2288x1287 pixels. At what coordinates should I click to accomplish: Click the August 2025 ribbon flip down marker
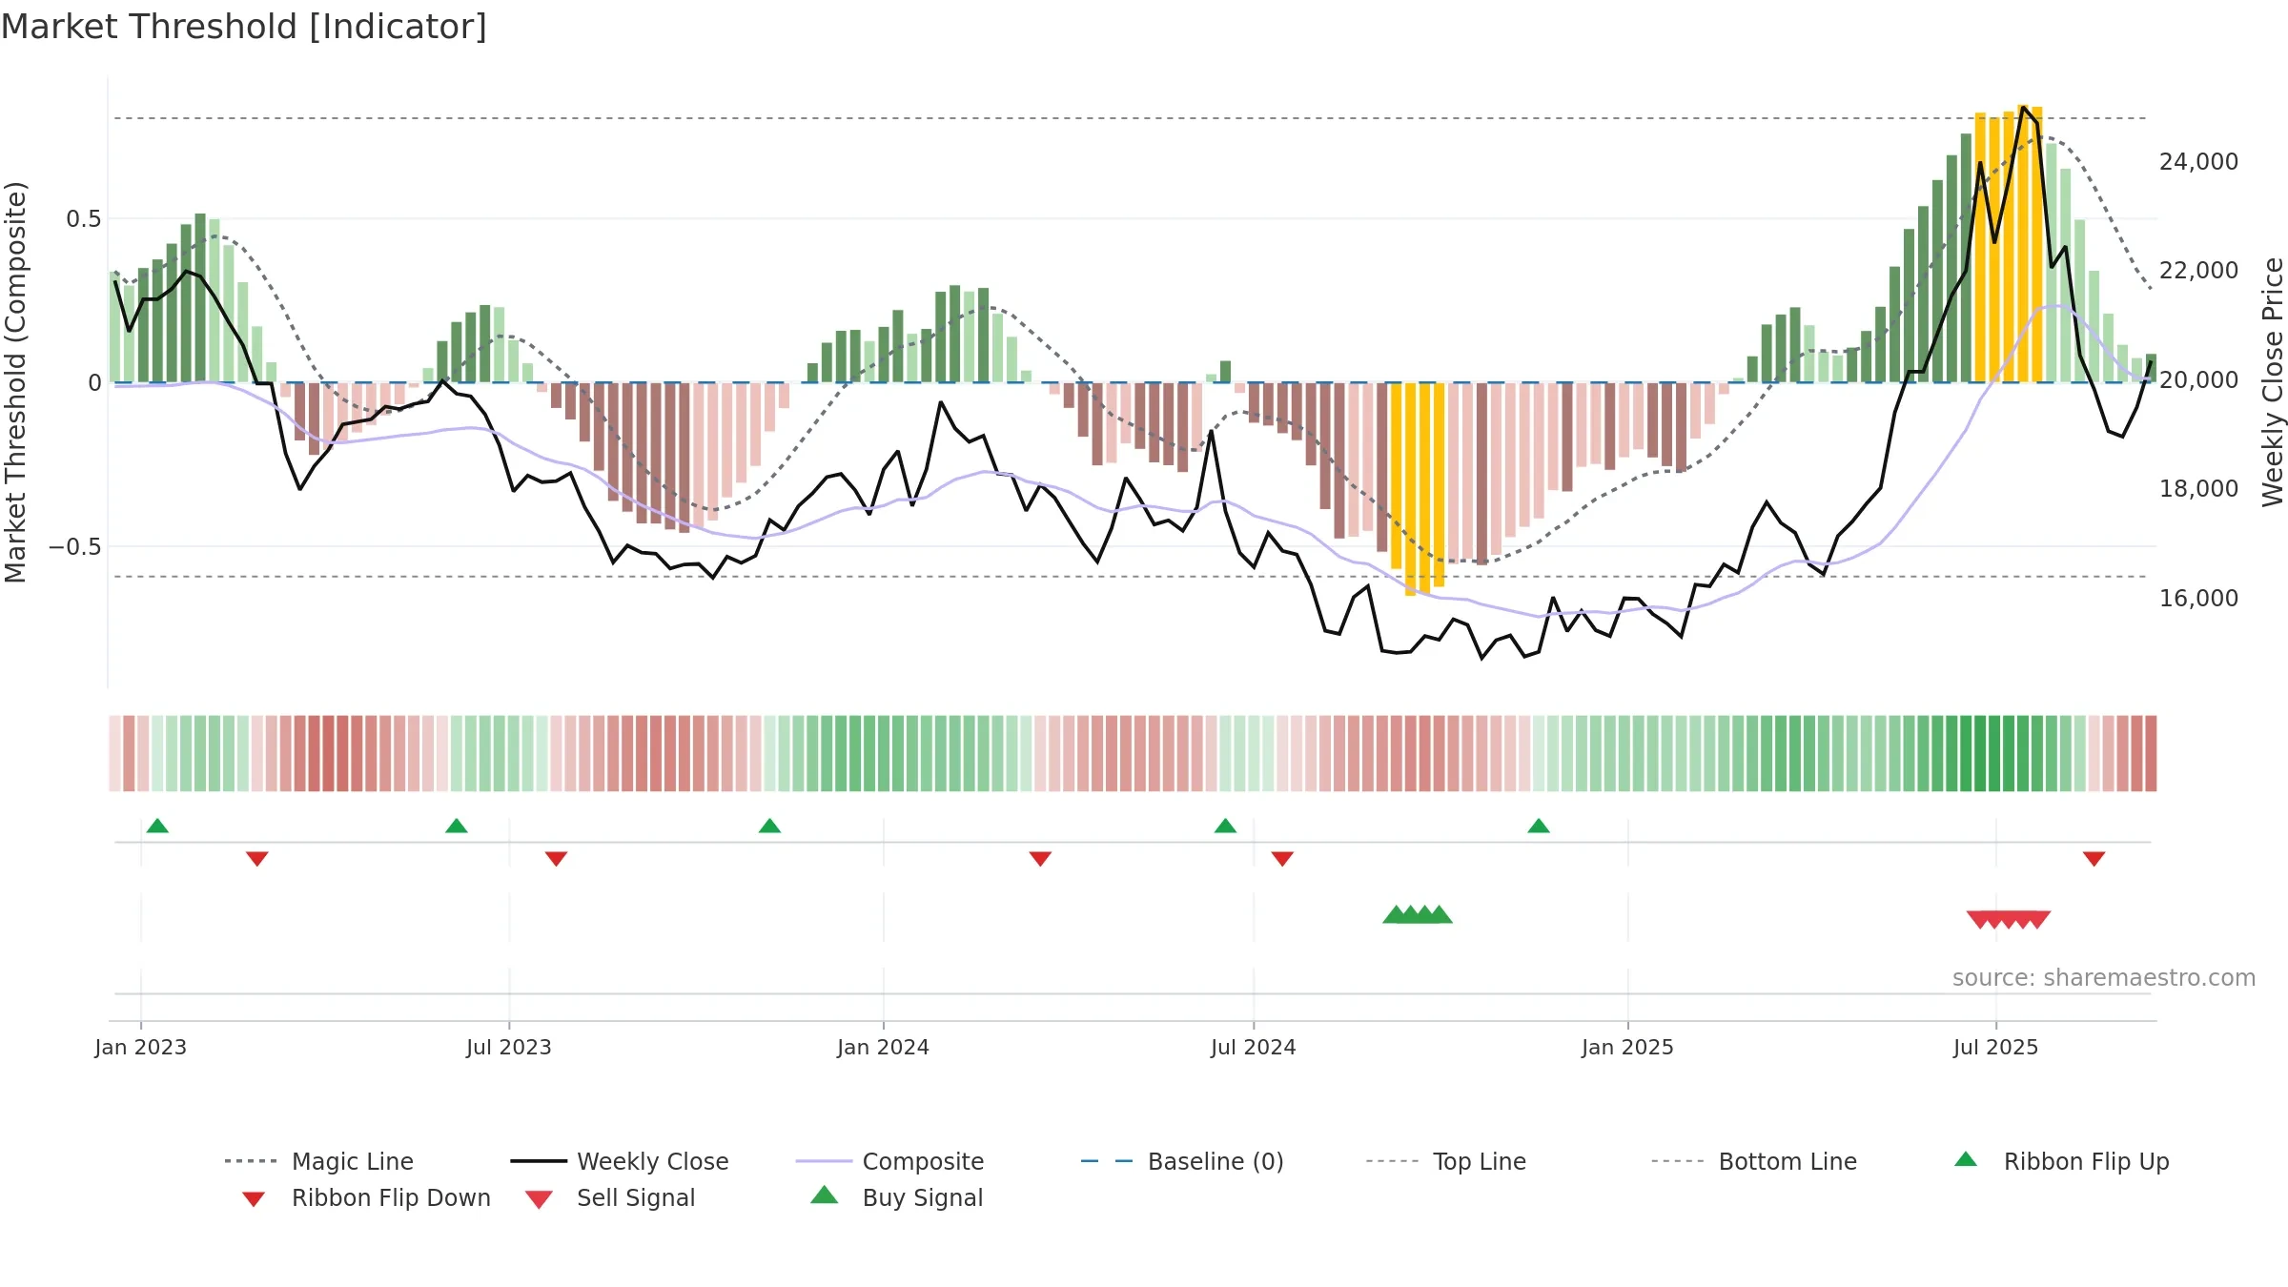[2094, 858]
